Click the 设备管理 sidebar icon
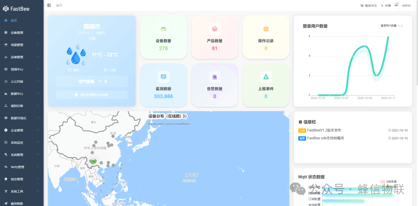Screen dimensions: 418x206 click(6, 33)
